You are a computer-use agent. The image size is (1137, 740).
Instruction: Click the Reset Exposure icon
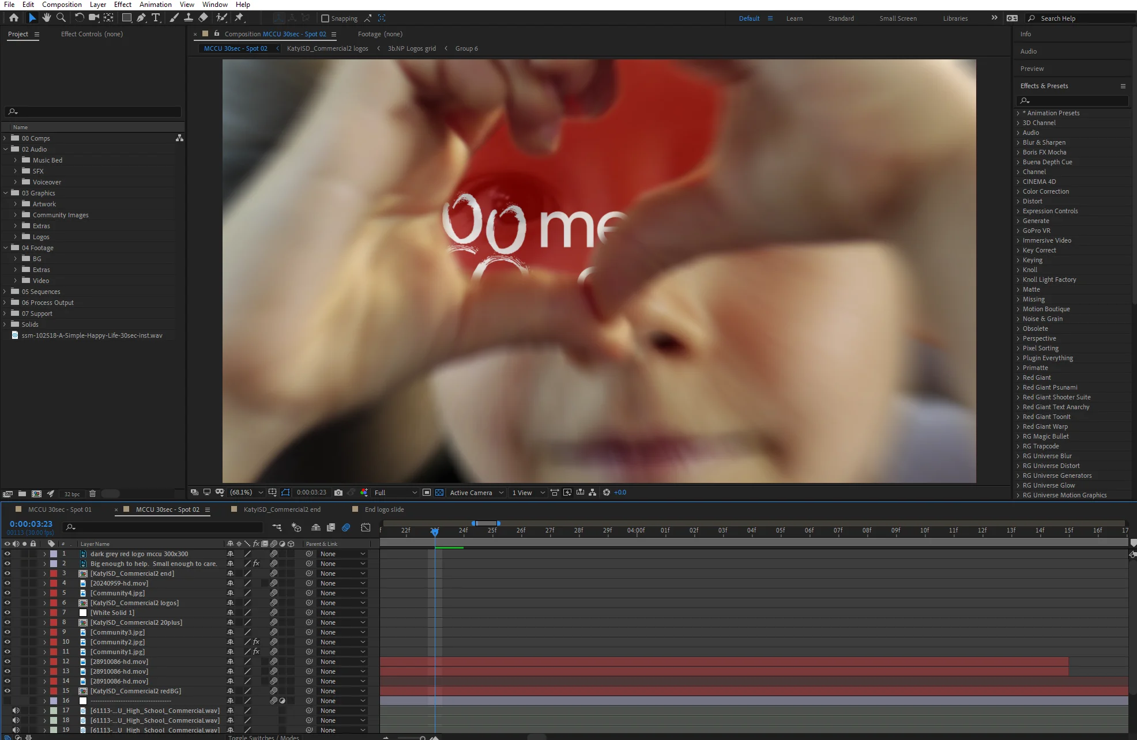coord(607,492)
